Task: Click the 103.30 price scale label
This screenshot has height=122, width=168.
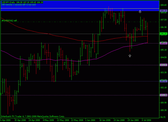Action: pos(163,73)
